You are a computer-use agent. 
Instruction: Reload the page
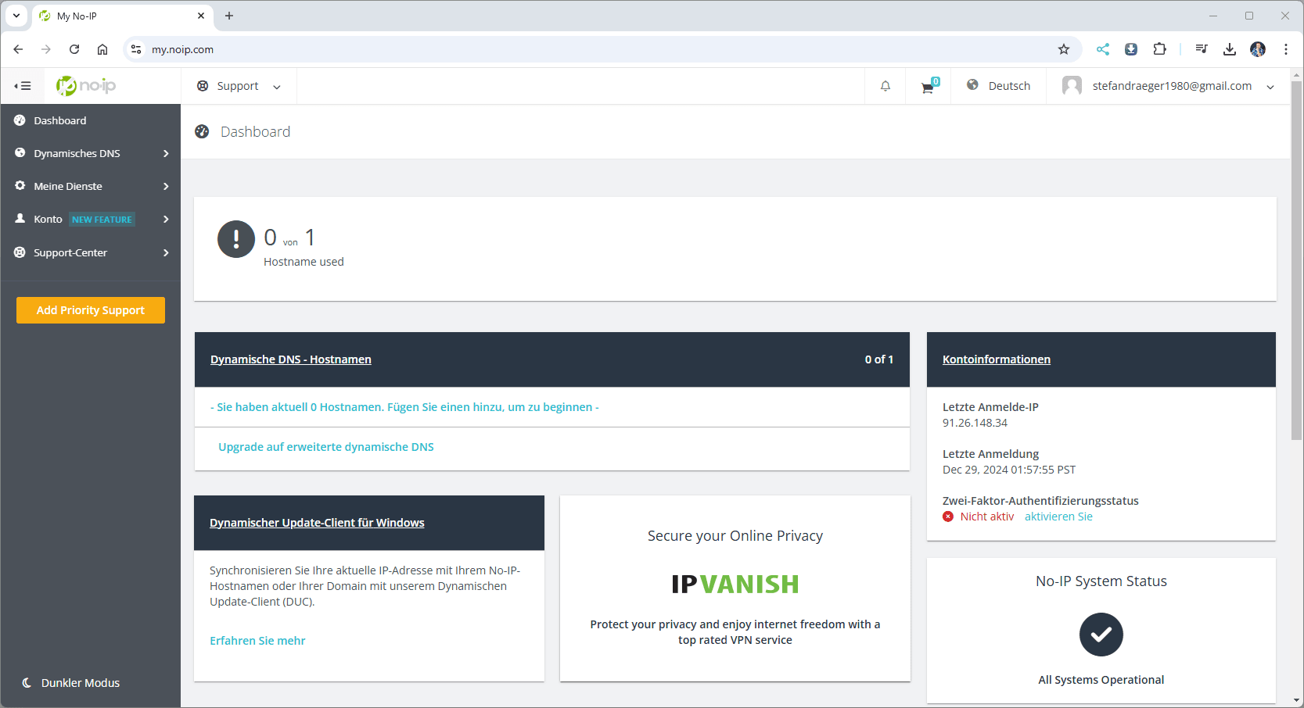coord(74,49)
